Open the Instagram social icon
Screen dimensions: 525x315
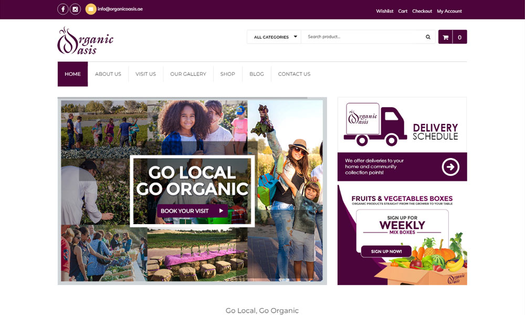point(75,9)
